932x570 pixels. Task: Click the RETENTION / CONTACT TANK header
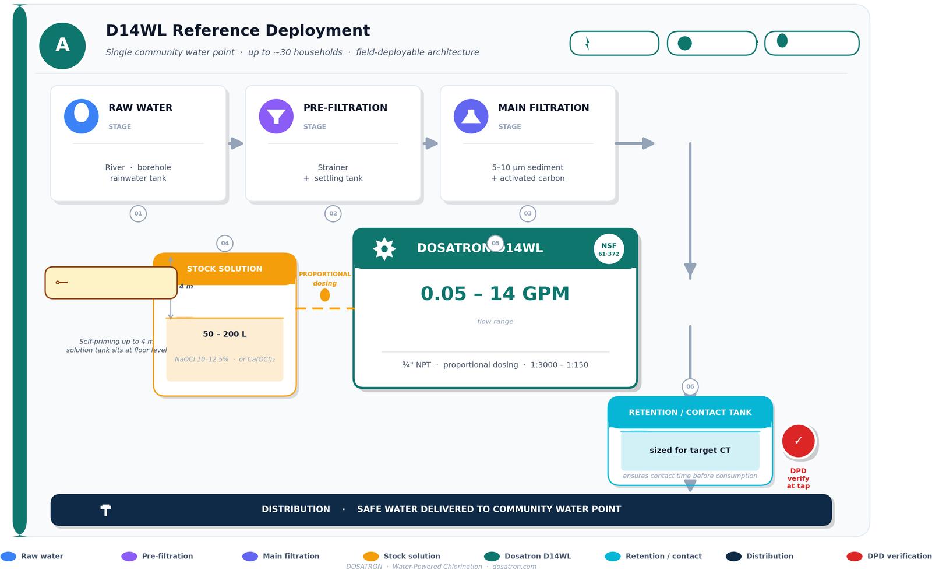point(690,413)
